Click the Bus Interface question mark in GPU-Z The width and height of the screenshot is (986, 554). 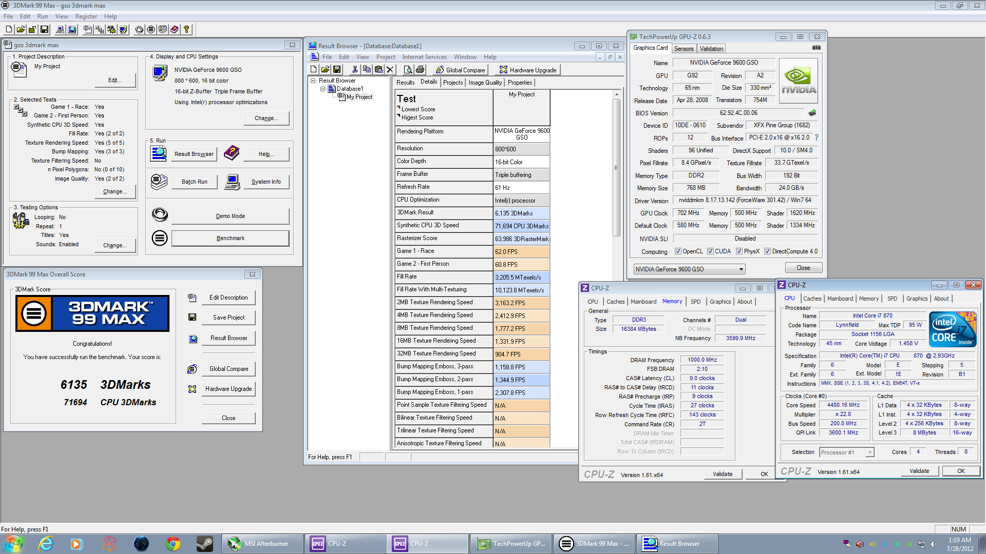[817, 137]
